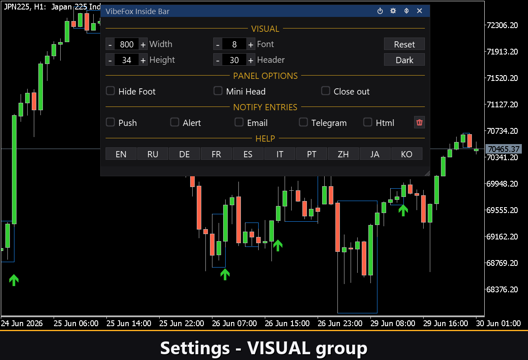Click the Width value field 800
Viewport: 528px width, 360px height.
click(x=127, y=45)
